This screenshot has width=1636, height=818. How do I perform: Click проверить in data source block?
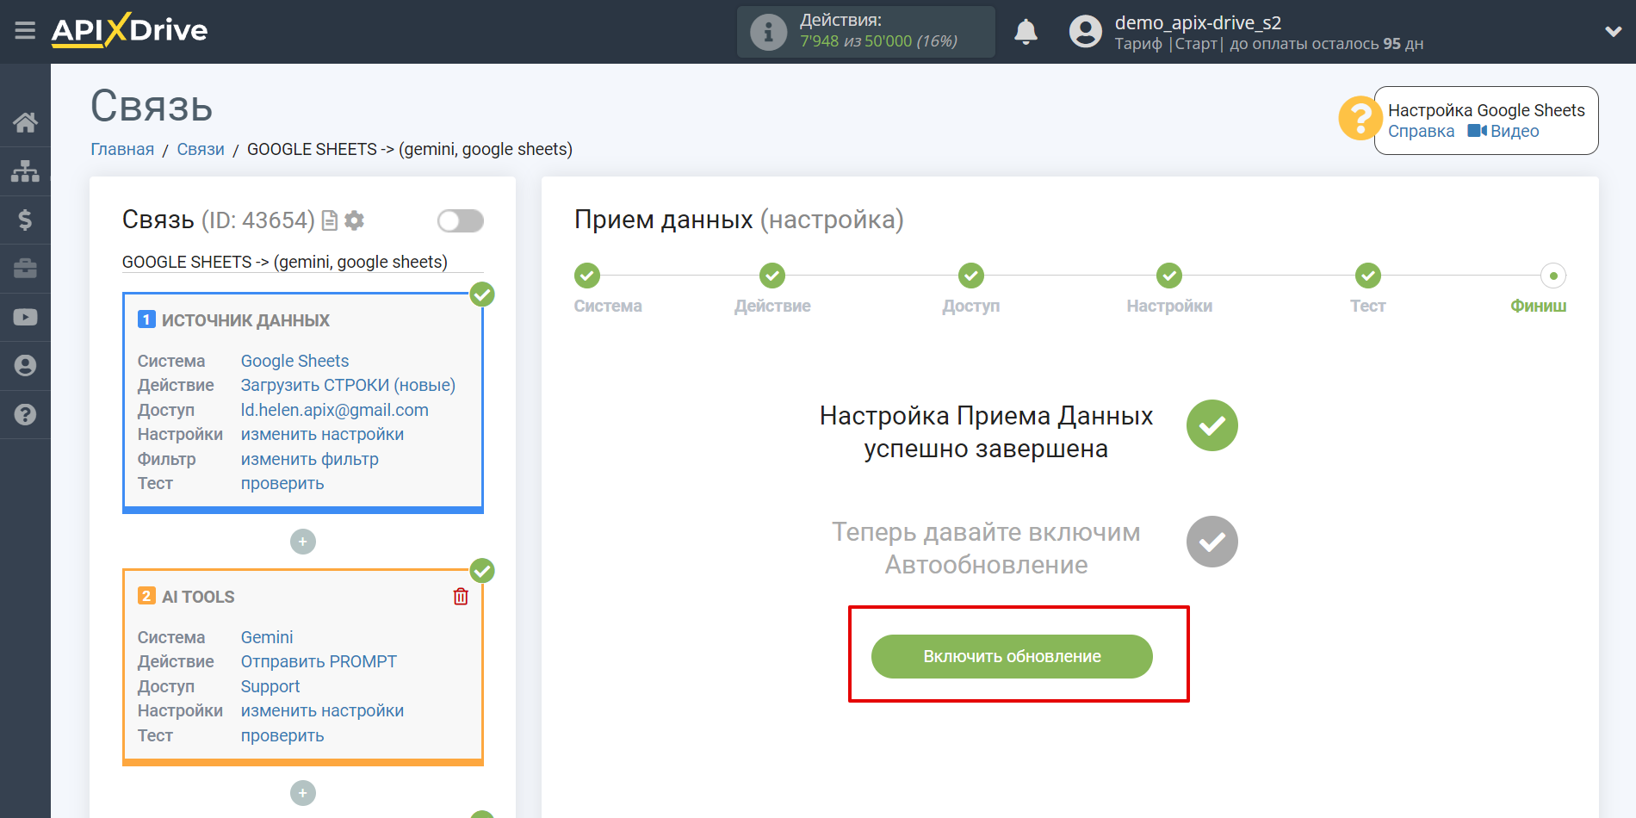click(x=282, y=484)
